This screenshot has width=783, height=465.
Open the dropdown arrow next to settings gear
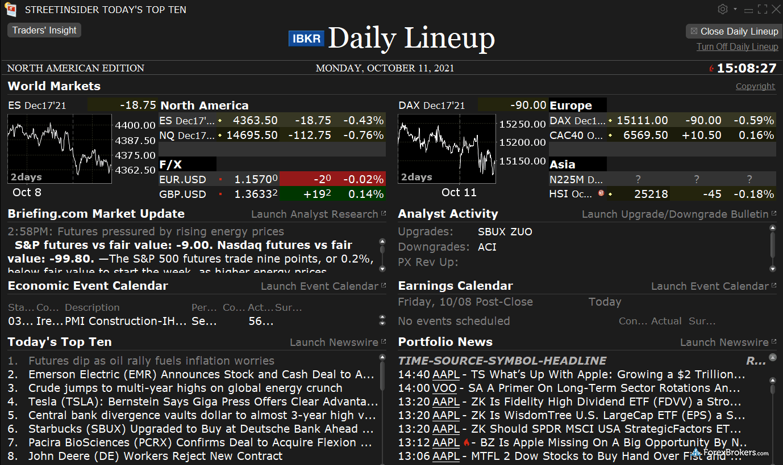pos(735,9)
